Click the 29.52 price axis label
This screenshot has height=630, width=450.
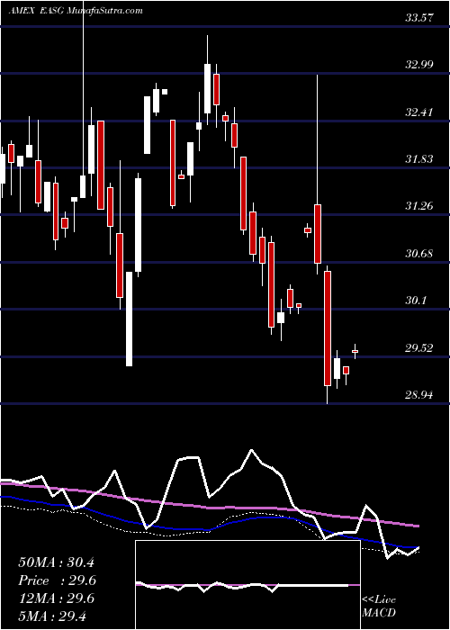click(419, 348)
